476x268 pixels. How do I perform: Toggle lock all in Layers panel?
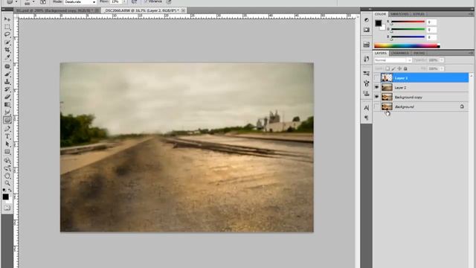pyautogui.click(x=405, y=68)
